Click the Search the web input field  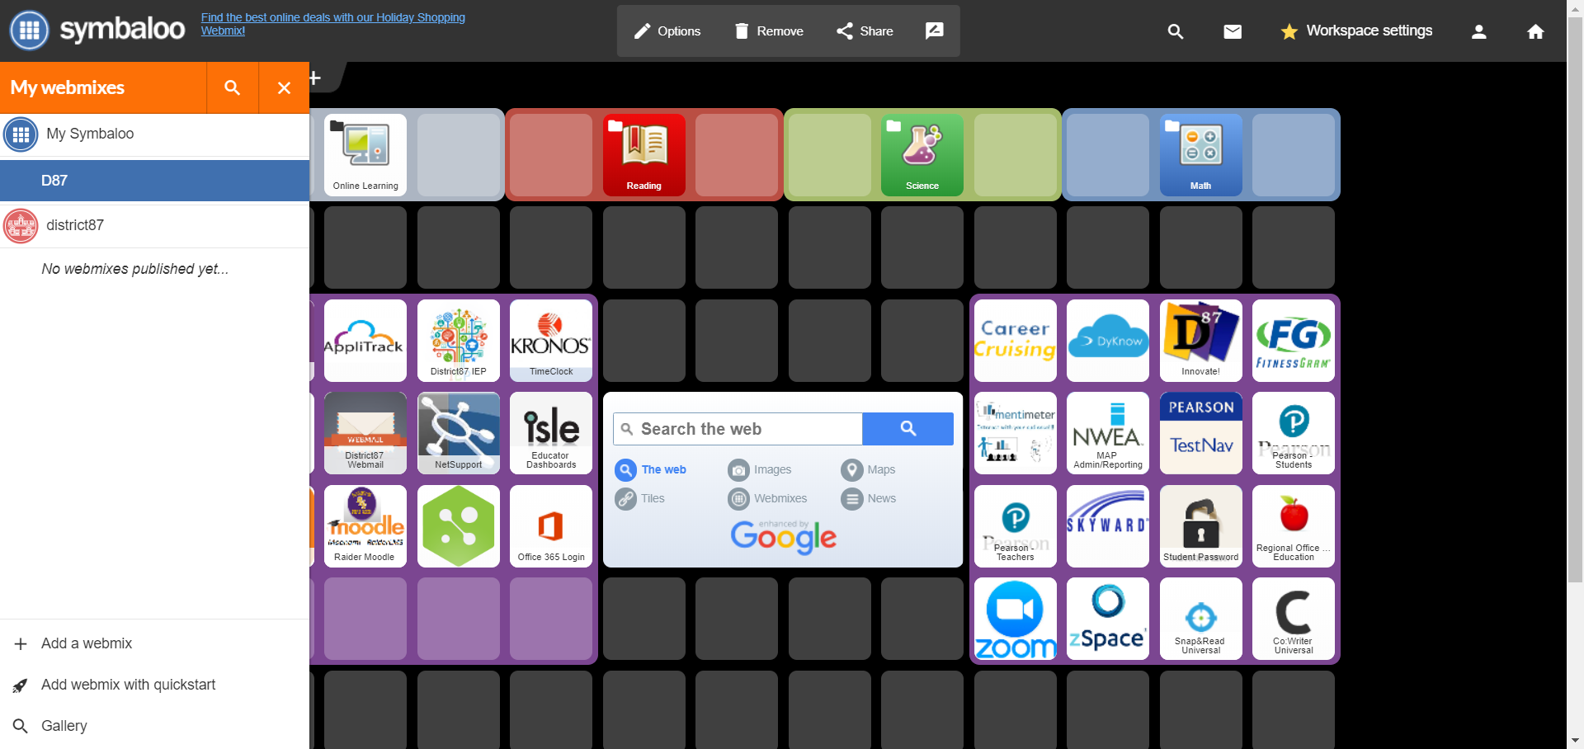pyautogui.click(x=738, y=429)
